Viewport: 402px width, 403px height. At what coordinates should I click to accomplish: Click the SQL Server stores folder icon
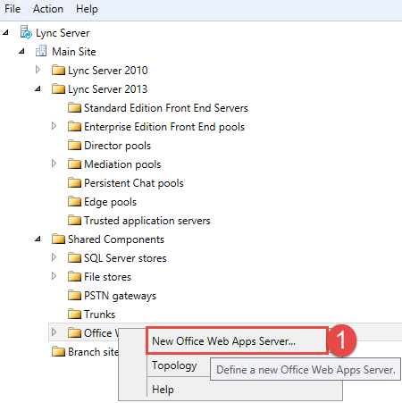[x=74, y=258]
